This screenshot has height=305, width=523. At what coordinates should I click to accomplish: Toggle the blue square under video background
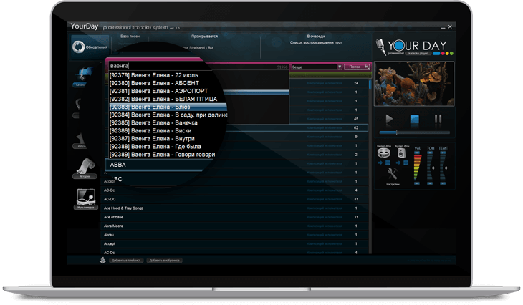point(389,163)
